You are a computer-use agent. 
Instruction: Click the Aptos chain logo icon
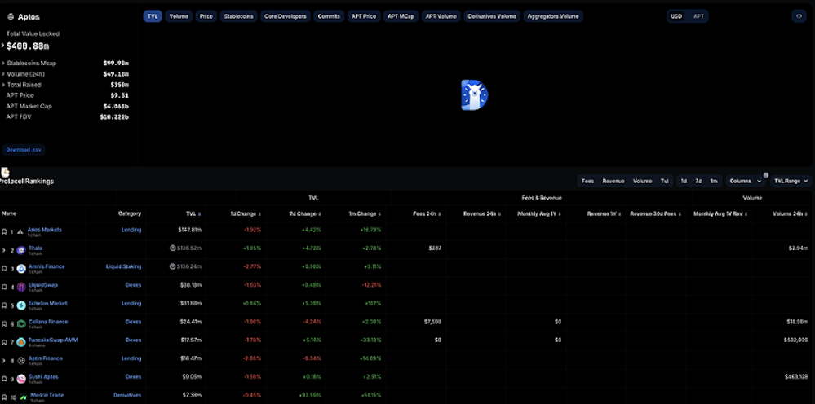[10, 17]
